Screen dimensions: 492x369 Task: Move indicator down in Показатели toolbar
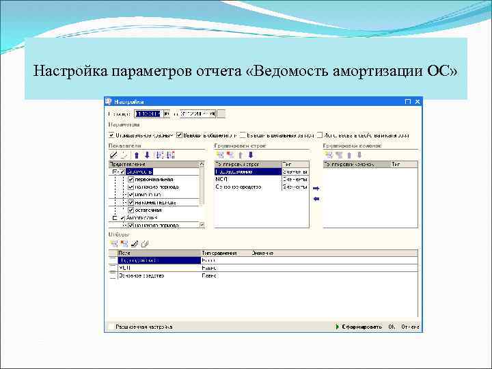click(x=147, y=155)
